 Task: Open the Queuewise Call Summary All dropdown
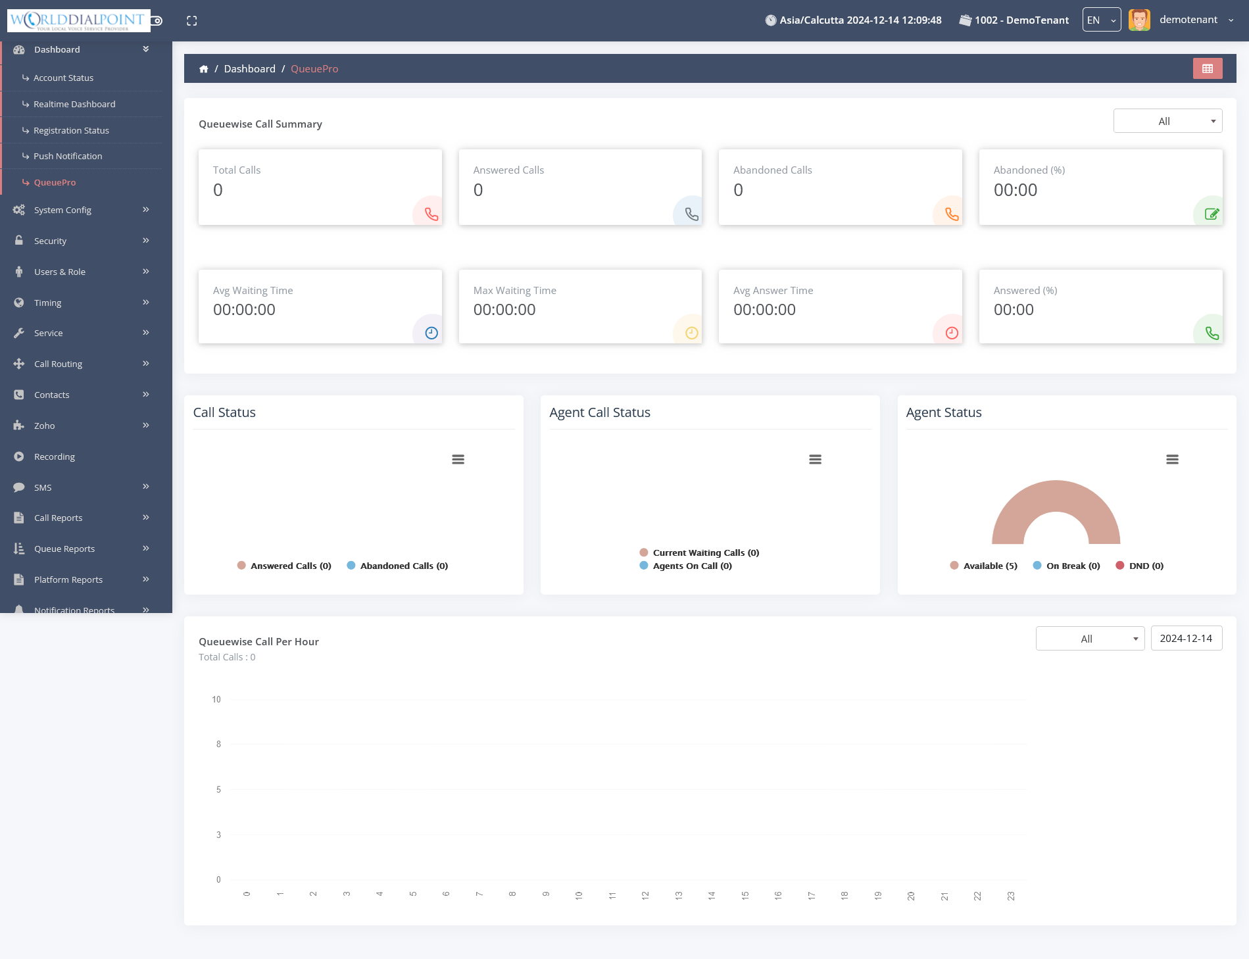point(1167,121)
